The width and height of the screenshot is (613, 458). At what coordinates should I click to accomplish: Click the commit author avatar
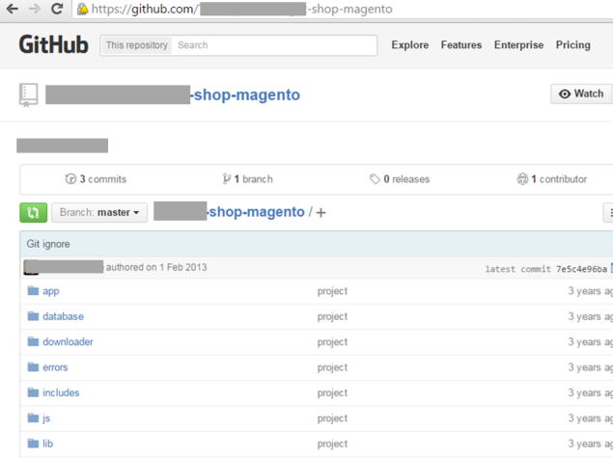pyautogui.click(x=31, y=267)
